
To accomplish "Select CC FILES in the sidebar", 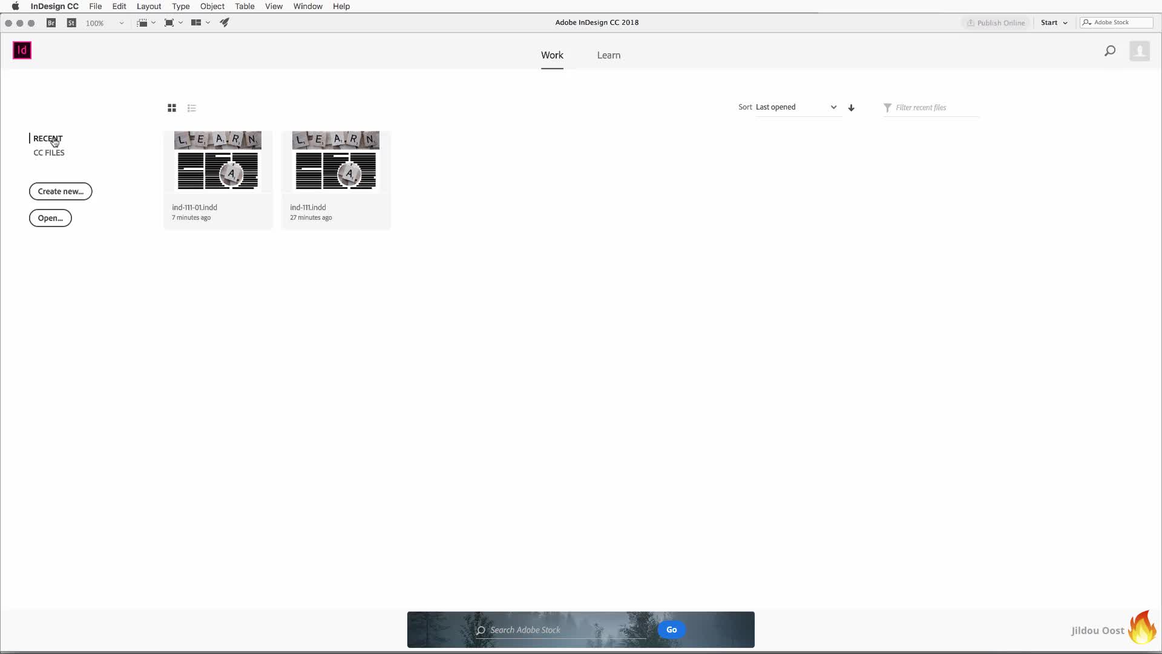I will coord(49,153).
